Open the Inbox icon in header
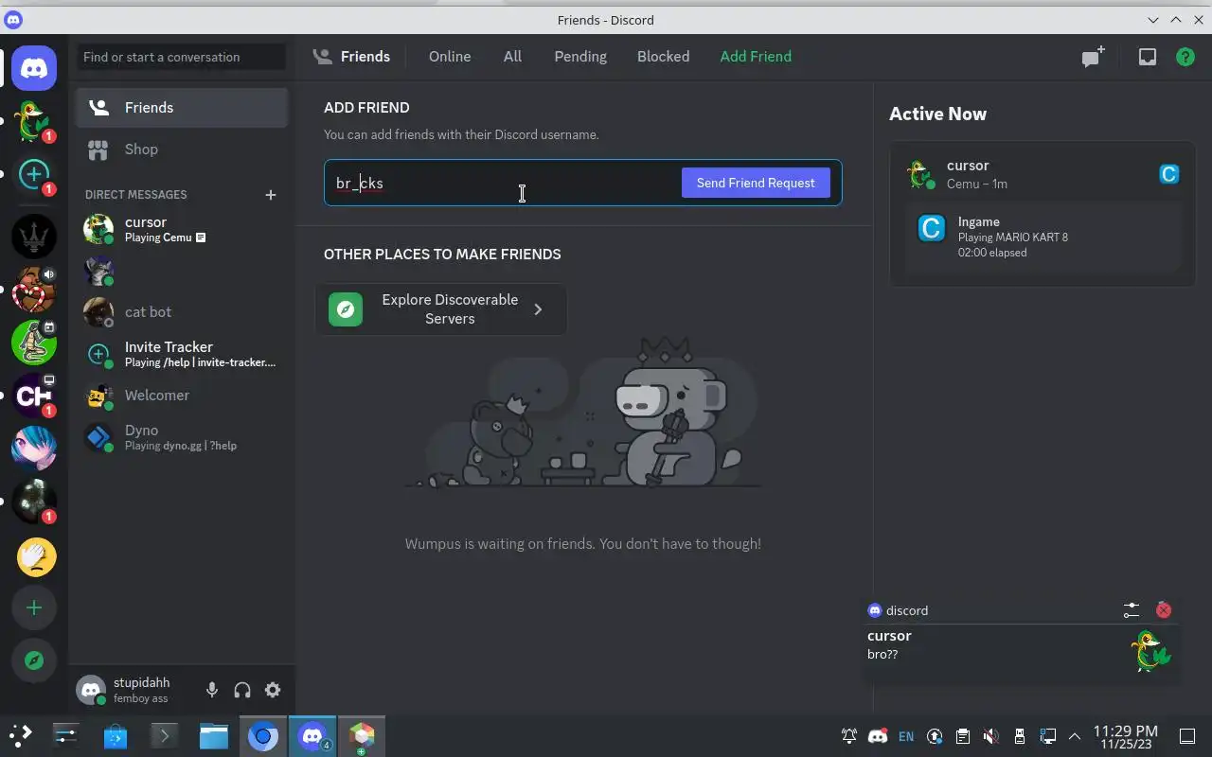Image resolution: width=1212 pixels, height=757 pixels. (x=1147, y=57)
